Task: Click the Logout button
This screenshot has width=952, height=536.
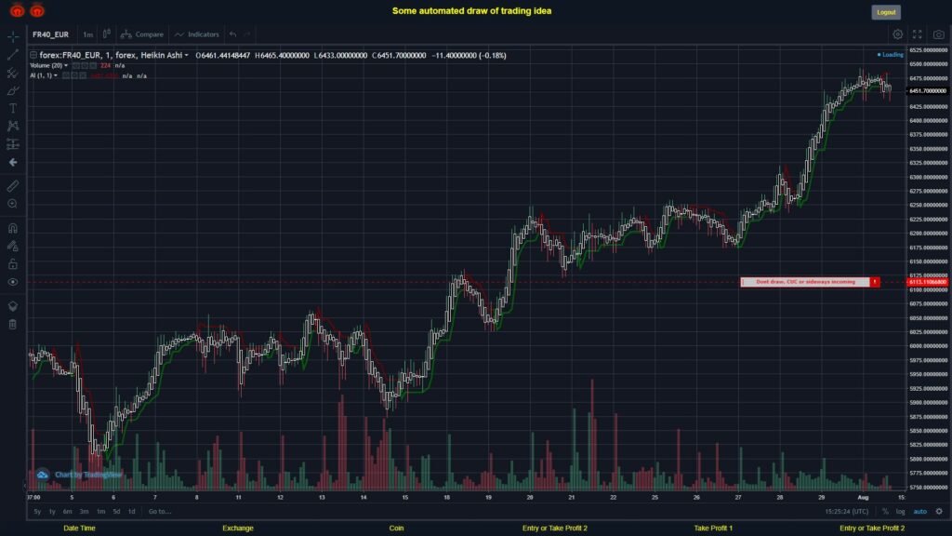Action: pyautogui.click(x=886, y=12)
